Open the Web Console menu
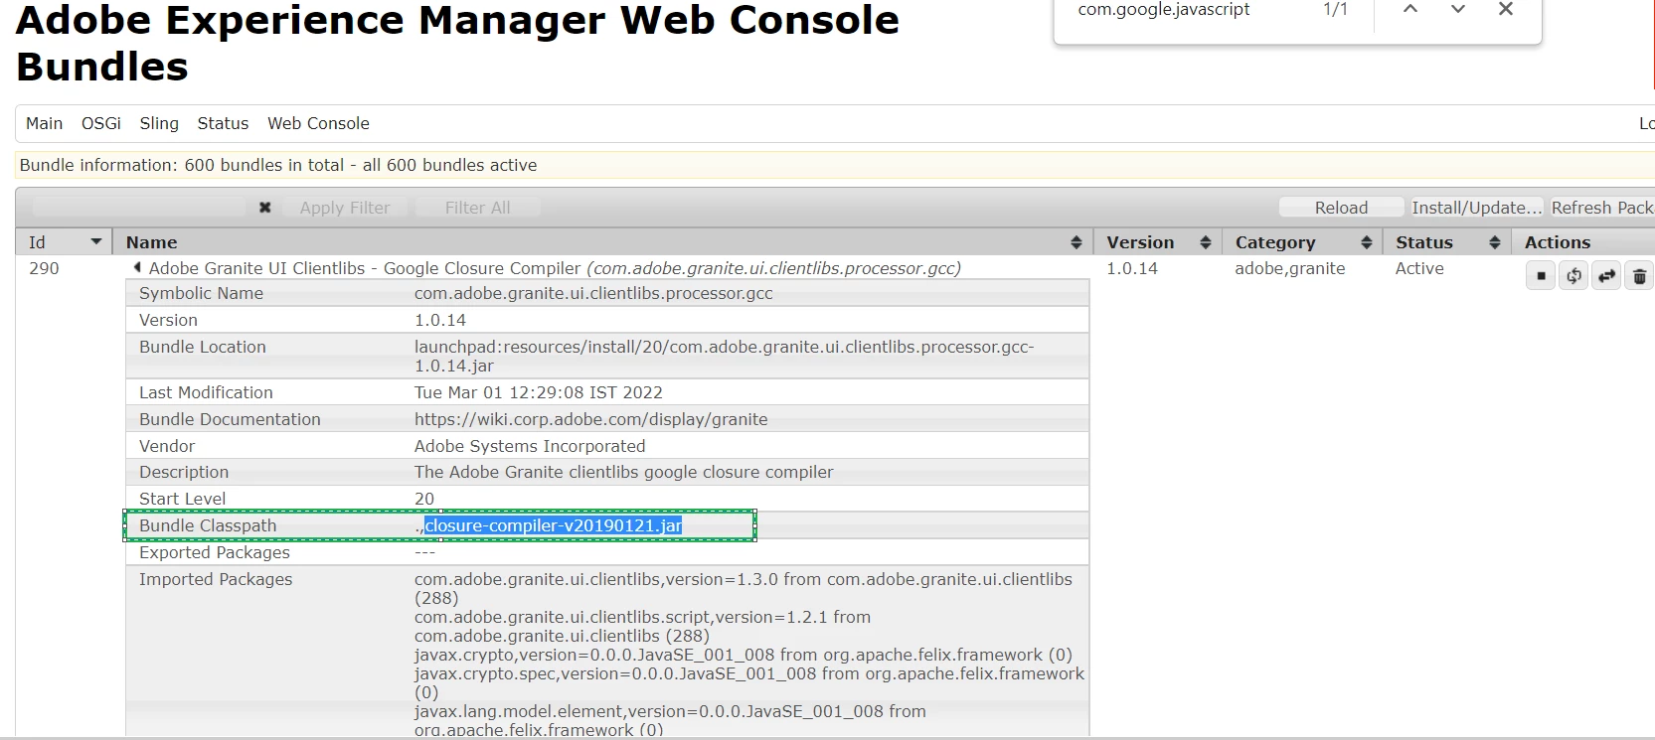1655x740 pixels. 318,123
